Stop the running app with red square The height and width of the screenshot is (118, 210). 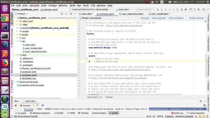click(186, 10)
